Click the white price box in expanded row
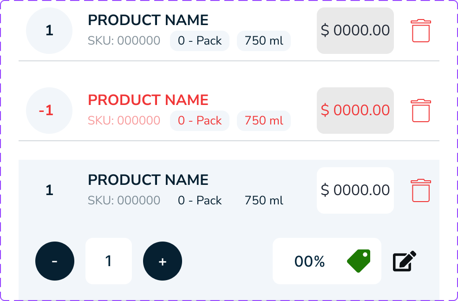The width and height of the screenshot is (458, 301). click(x=355, y=190)
